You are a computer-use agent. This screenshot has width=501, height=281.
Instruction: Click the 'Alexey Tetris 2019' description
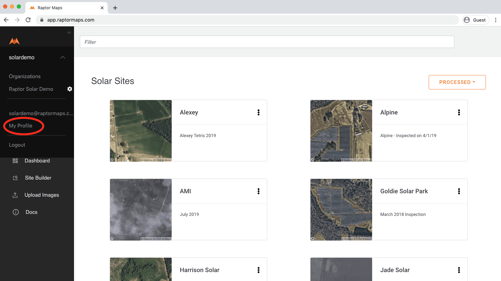pos(198,136)
